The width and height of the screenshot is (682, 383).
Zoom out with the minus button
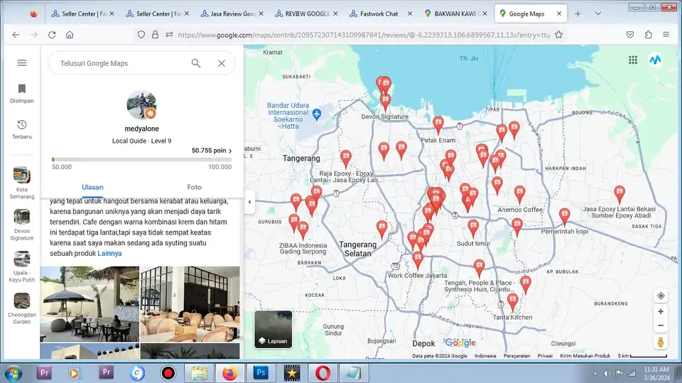[x=661, y=325]
